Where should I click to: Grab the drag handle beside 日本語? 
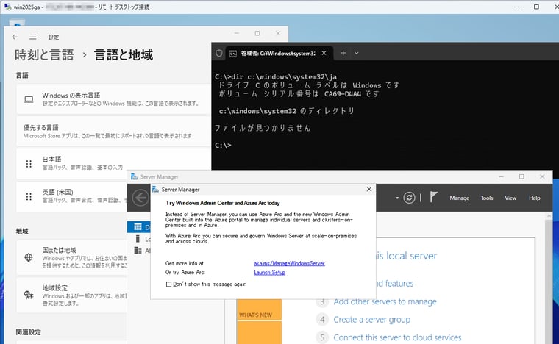29,164
